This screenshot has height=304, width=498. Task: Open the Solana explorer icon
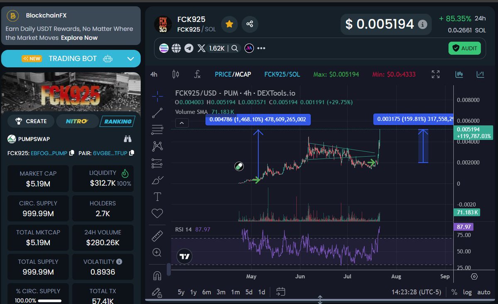(x=164, y=48)
